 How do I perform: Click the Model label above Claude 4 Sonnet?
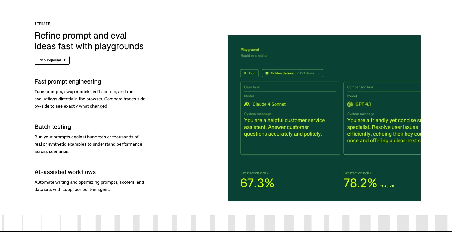pos(249,96)
